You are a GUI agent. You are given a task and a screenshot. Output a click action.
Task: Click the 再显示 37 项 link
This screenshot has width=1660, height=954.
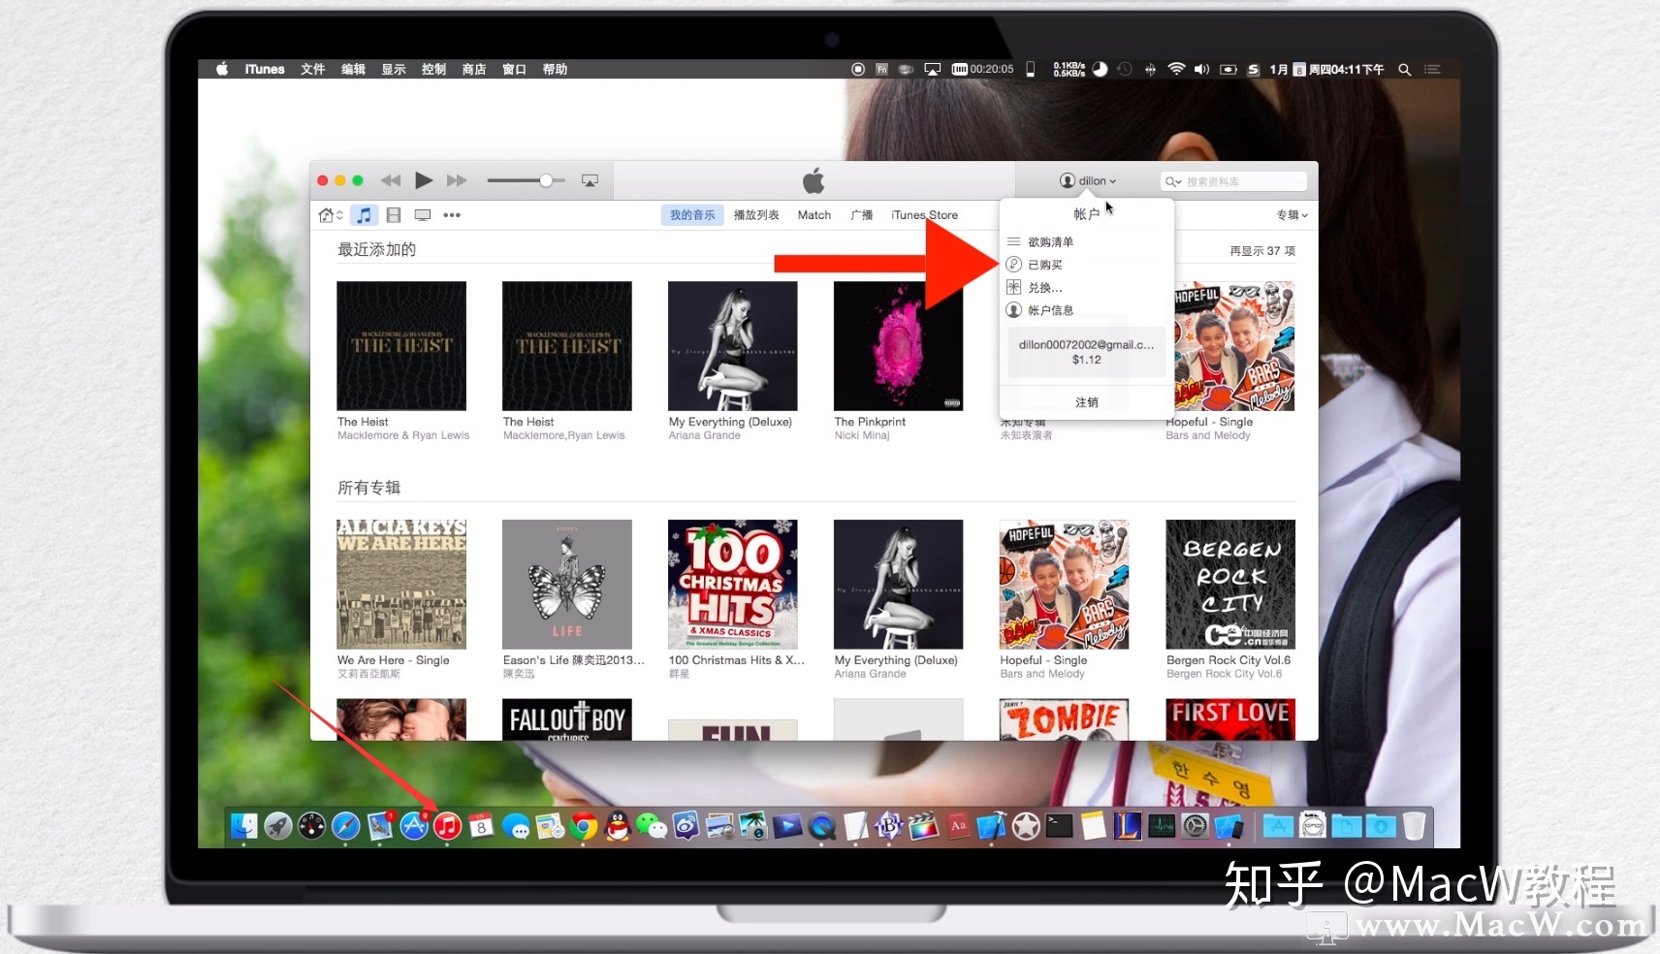click(1262, 251)
